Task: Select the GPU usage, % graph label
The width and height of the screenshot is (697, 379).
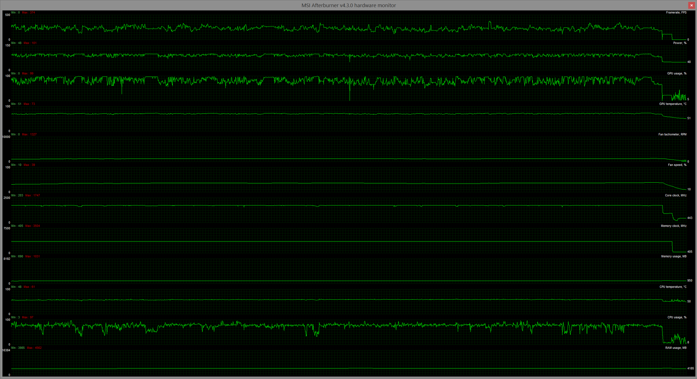Action: click(x=676, y=73)
